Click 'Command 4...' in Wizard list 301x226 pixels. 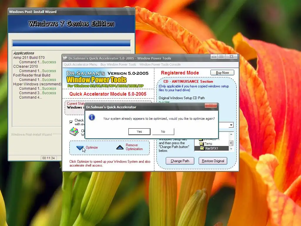pyautogui.click(x=31, y=97)
